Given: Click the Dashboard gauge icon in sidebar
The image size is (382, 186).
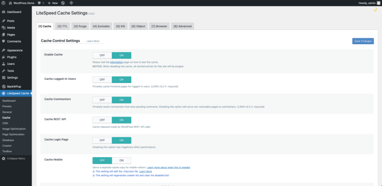Looking at the screenshot, I should (x=3, y=12).
